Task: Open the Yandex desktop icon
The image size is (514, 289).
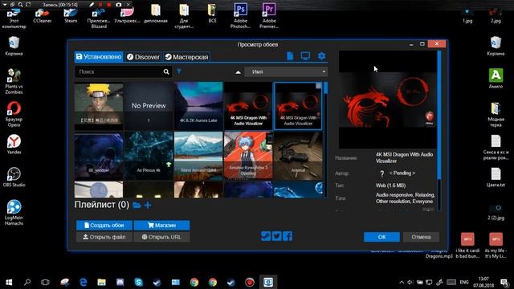Action: pyautogui.click(x=14, y=144)
